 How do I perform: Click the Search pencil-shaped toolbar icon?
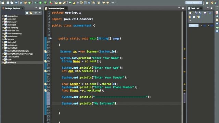click(x=64, y=3)
